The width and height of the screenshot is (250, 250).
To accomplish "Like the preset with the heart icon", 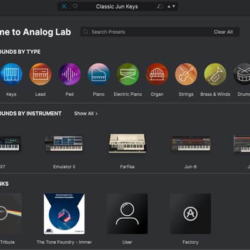I will point(76,6).
